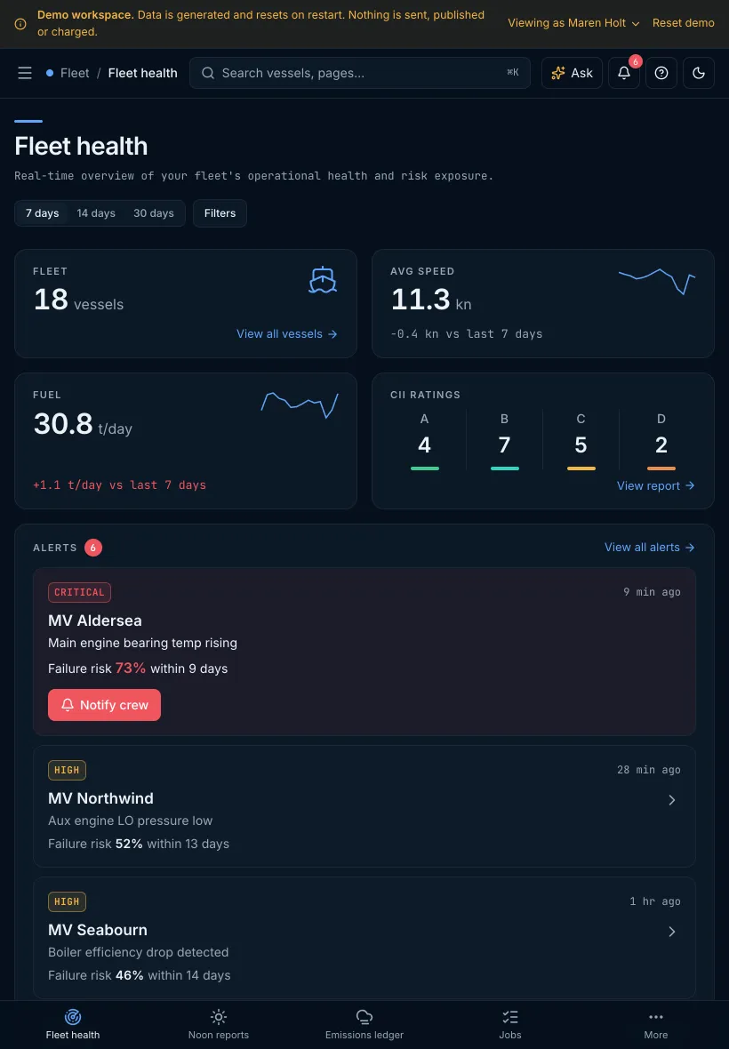
Task: Click MV Aldersea alert title
Action: pos(95,621)
